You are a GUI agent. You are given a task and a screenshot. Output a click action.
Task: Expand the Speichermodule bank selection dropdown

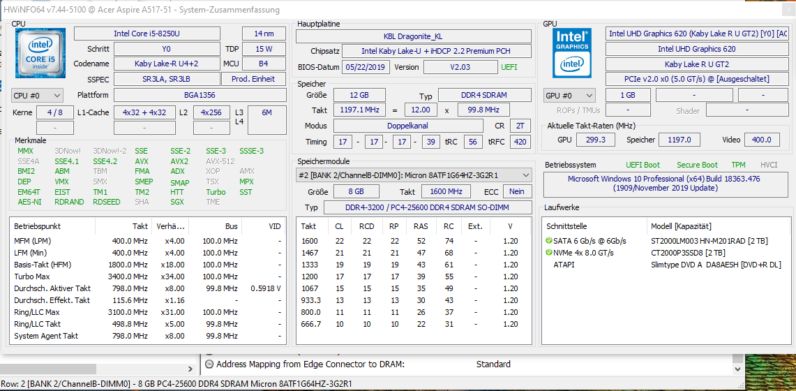[x=414, y=175]
